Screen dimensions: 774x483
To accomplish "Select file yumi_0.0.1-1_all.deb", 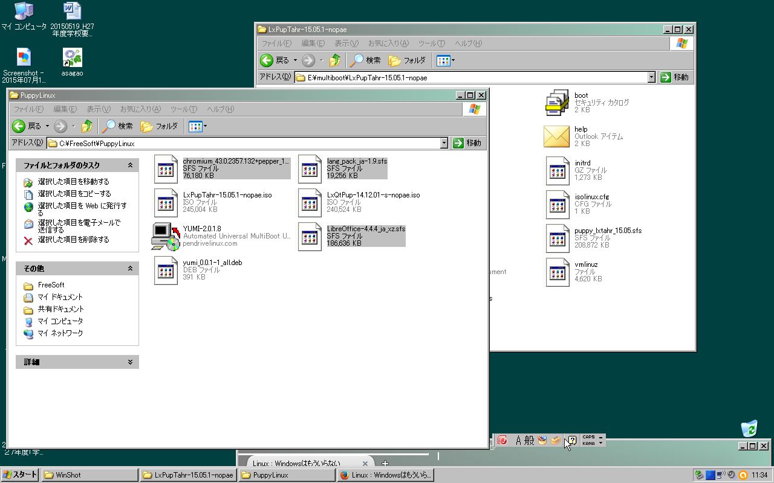I will tap(212, 263).
